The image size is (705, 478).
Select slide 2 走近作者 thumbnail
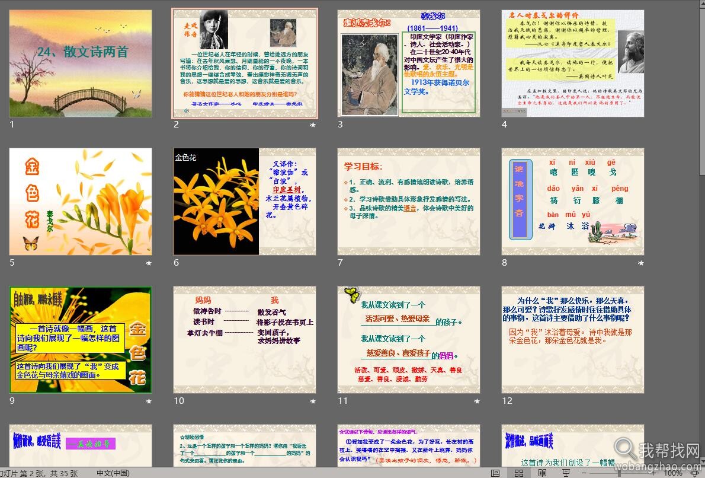point(245,63)
